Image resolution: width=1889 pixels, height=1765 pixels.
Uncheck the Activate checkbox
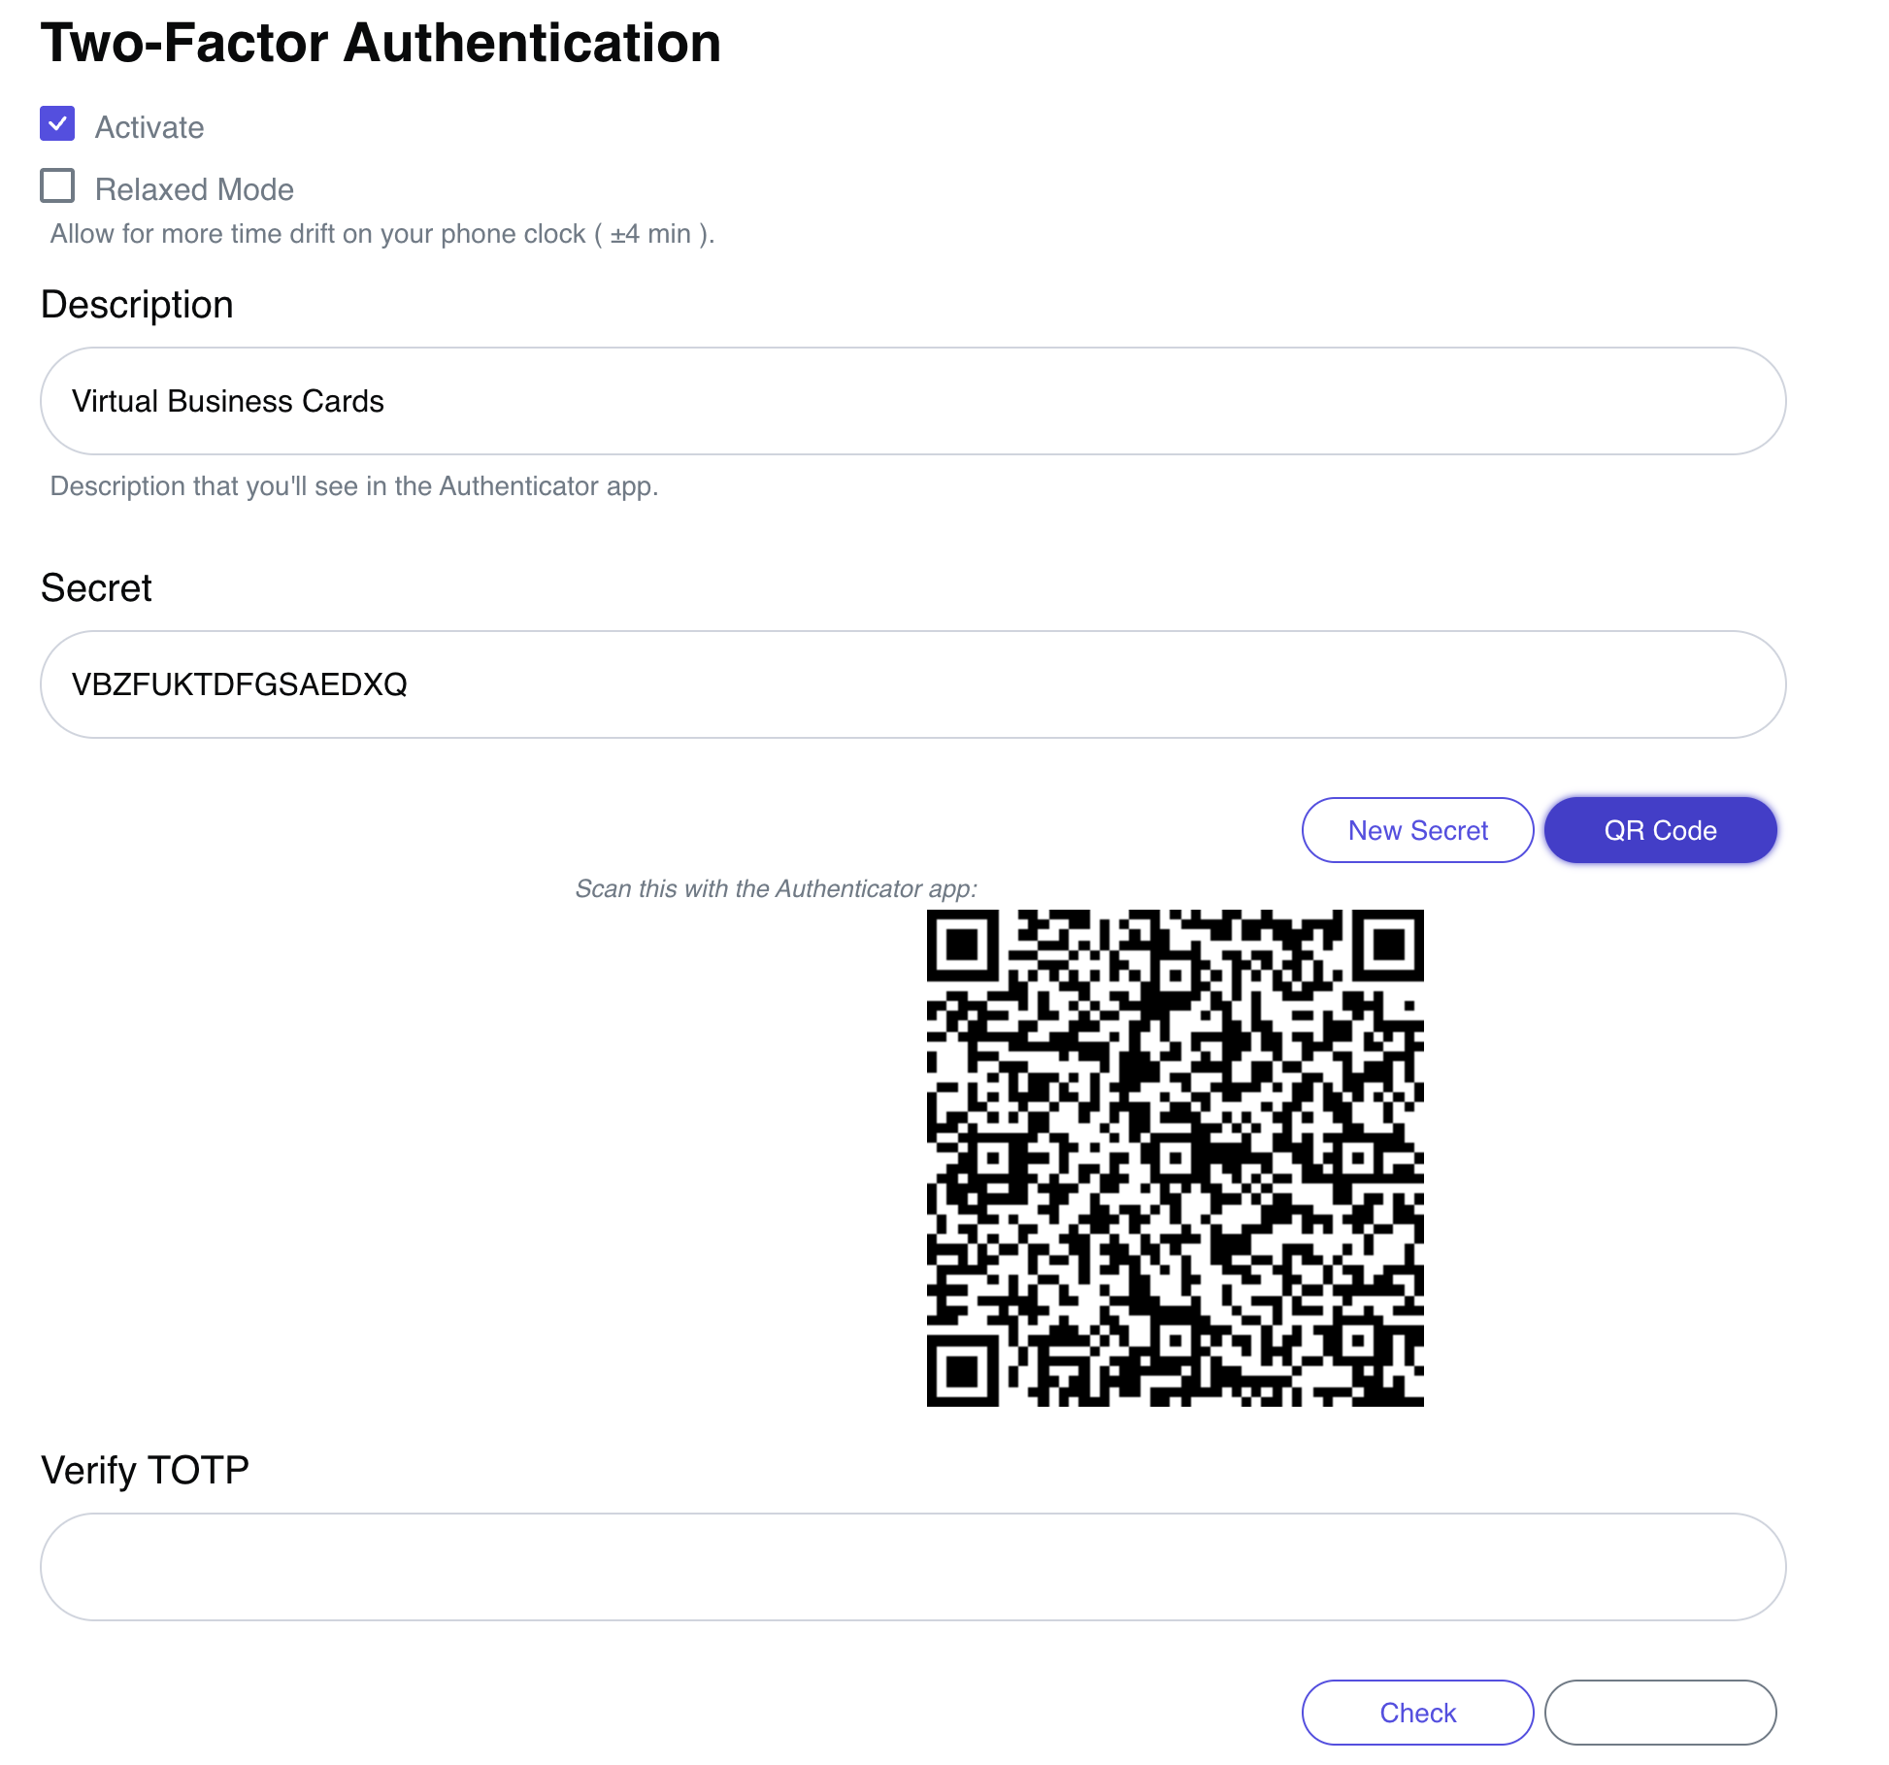57,124
